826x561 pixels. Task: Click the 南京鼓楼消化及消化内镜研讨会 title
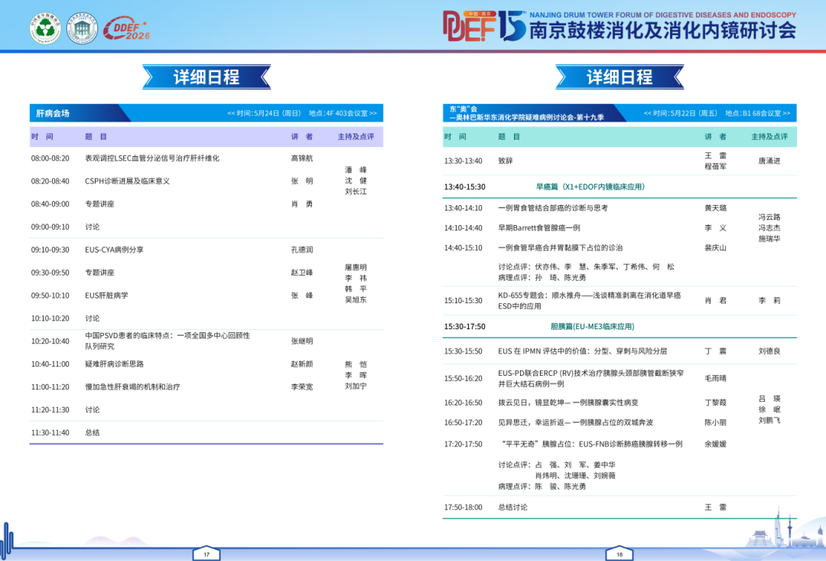[x=662, y=31]
